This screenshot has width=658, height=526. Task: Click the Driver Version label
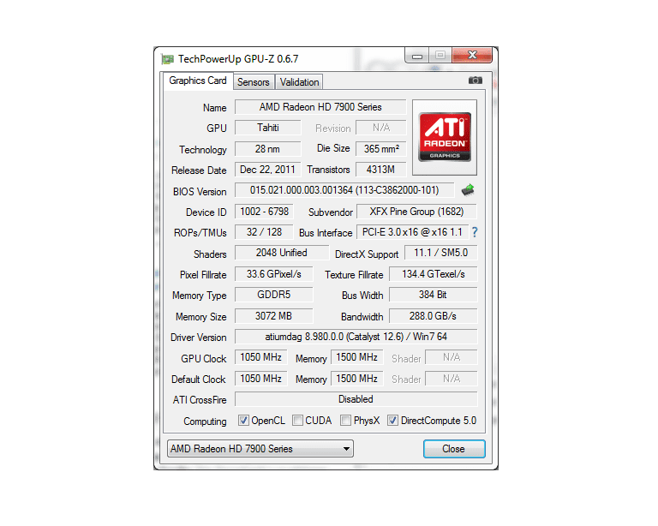tap(199, 338)
